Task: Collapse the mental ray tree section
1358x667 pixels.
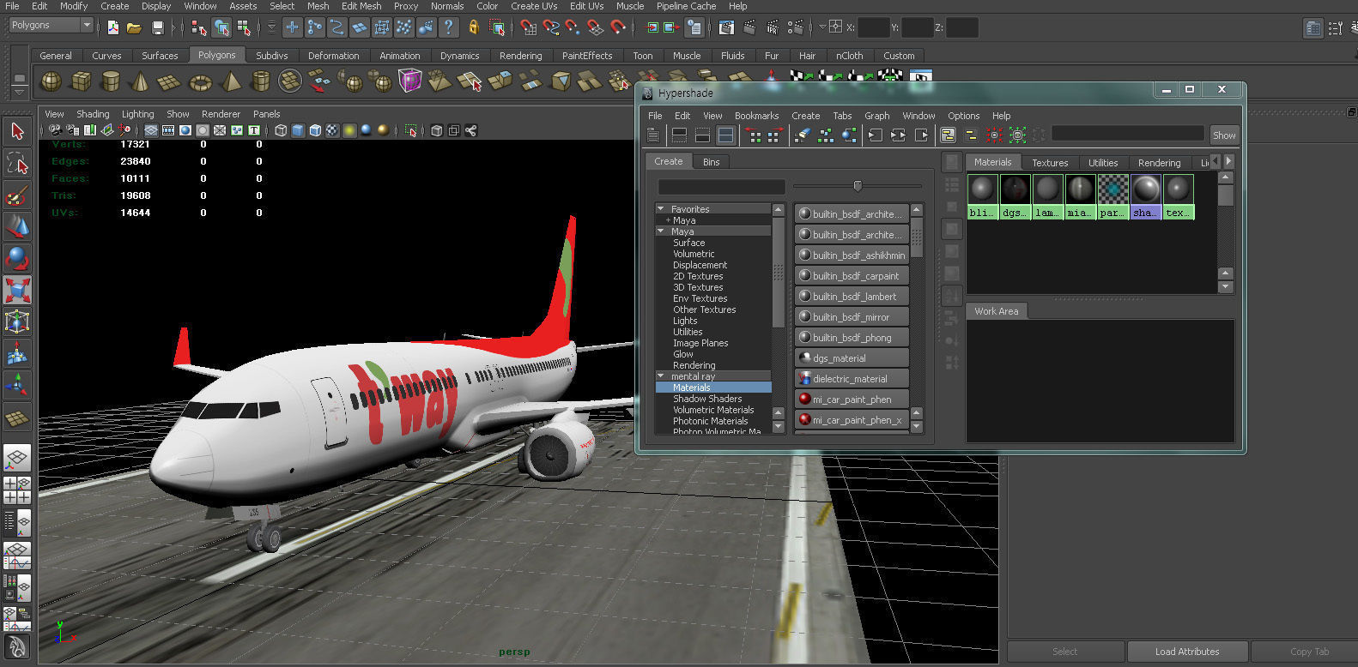Action: pos(661,376)
